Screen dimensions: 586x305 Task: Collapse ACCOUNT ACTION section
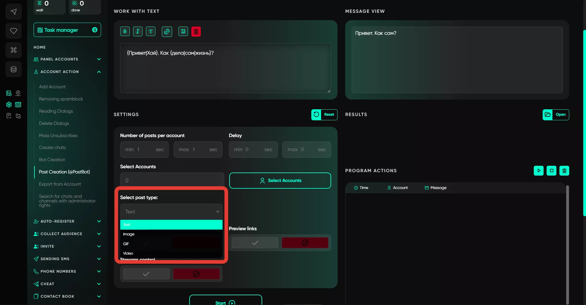click(67, 72)
